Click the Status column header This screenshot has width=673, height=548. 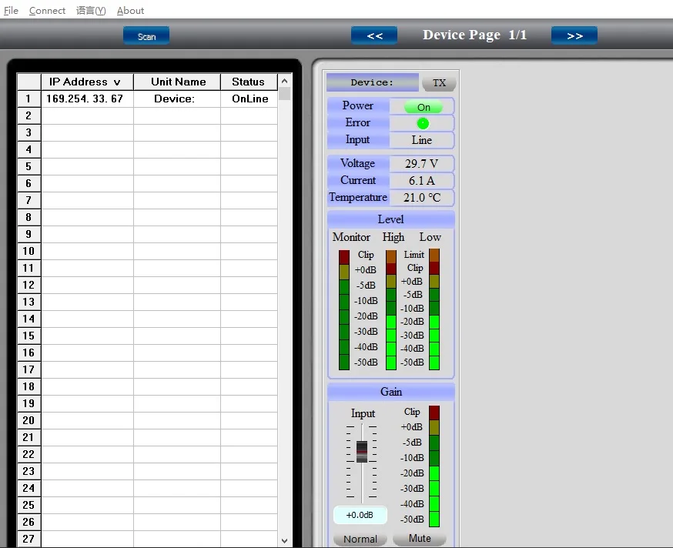[x=248, y=82]
